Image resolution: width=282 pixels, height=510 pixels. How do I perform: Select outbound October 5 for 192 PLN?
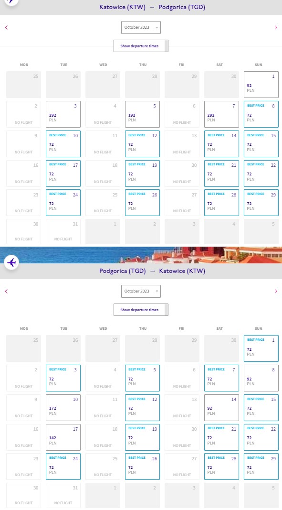point(142,114)
